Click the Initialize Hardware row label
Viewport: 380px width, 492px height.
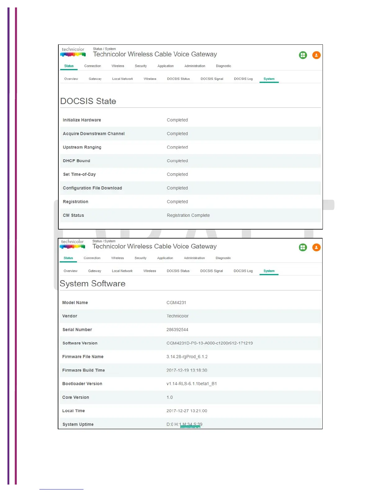coord(82,120)
